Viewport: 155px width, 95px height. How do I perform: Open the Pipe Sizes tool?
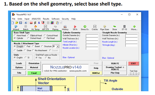tap(105, 28)
